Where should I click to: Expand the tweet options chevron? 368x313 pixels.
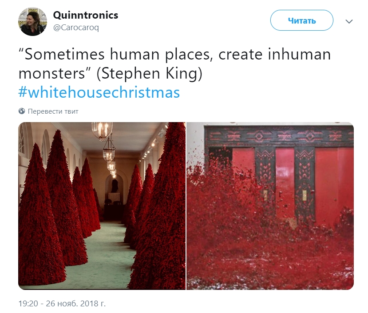pos(349,21)
